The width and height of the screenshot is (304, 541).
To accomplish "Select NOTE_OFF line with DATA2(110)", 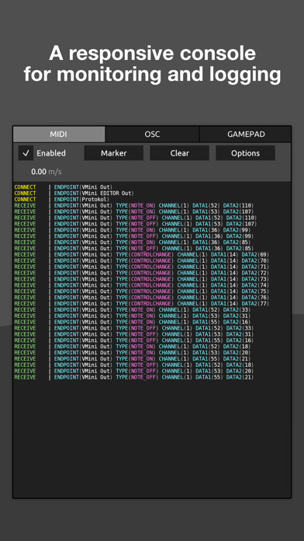I will click(135, 218).
